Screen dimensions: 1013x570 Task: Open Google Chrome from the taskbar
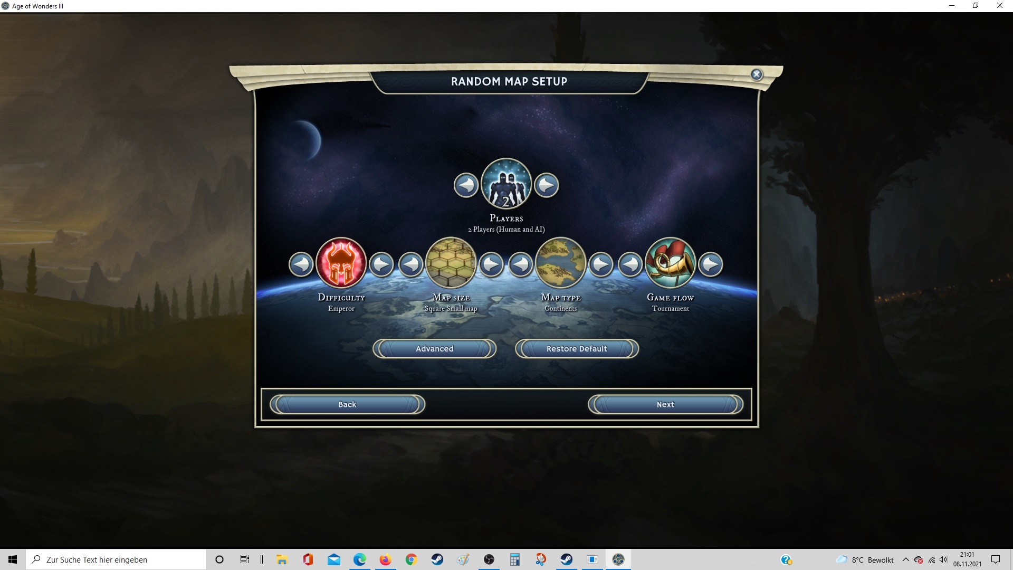[x=411, y=559]
